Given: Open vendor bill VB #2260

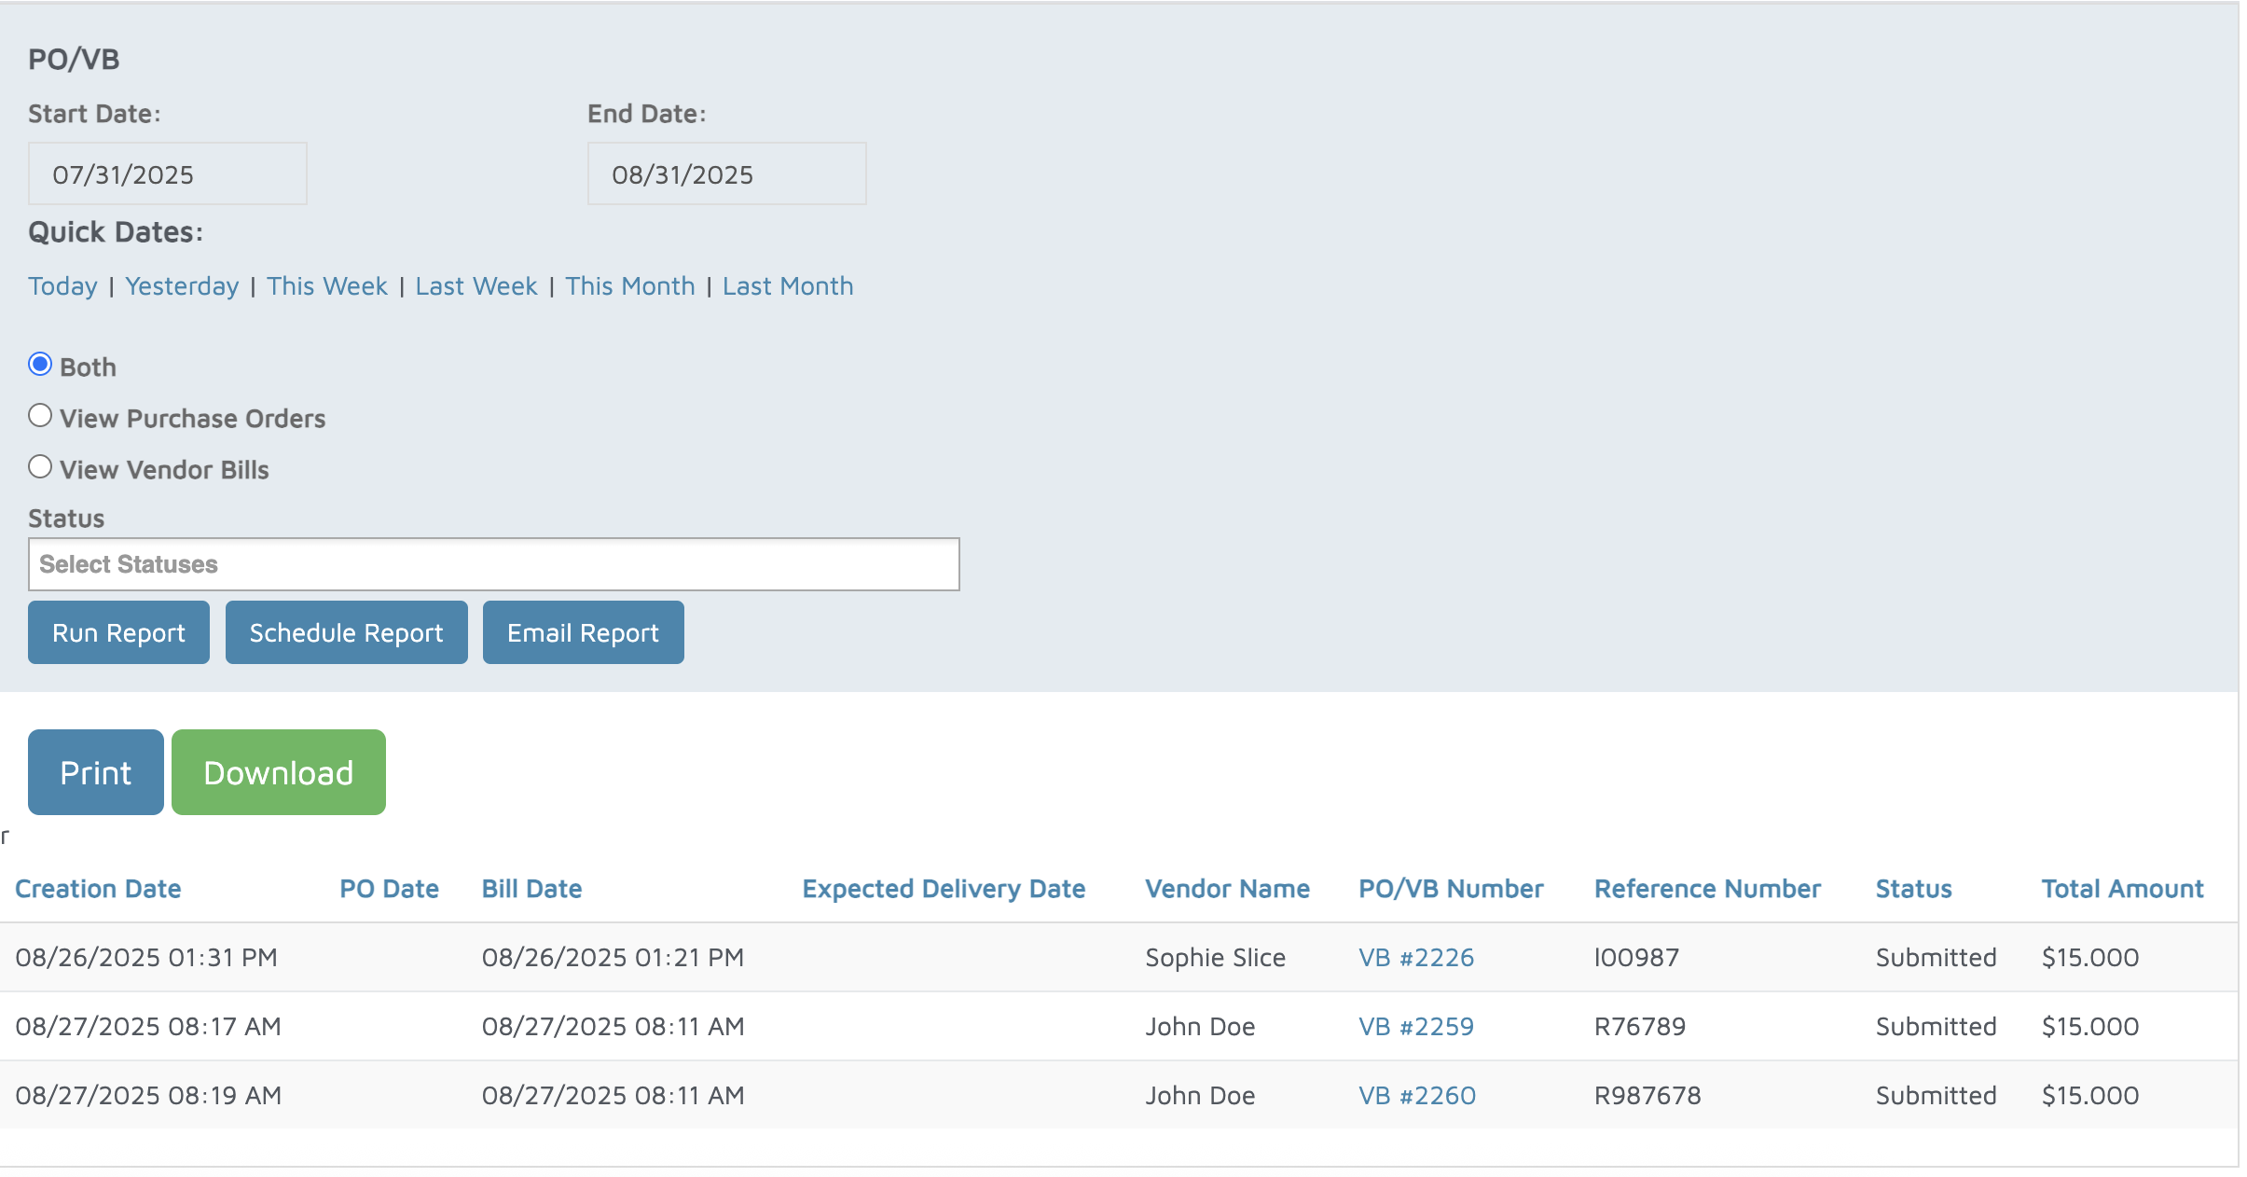Looking at the screenshot, I should [x=1416, y=1096].
